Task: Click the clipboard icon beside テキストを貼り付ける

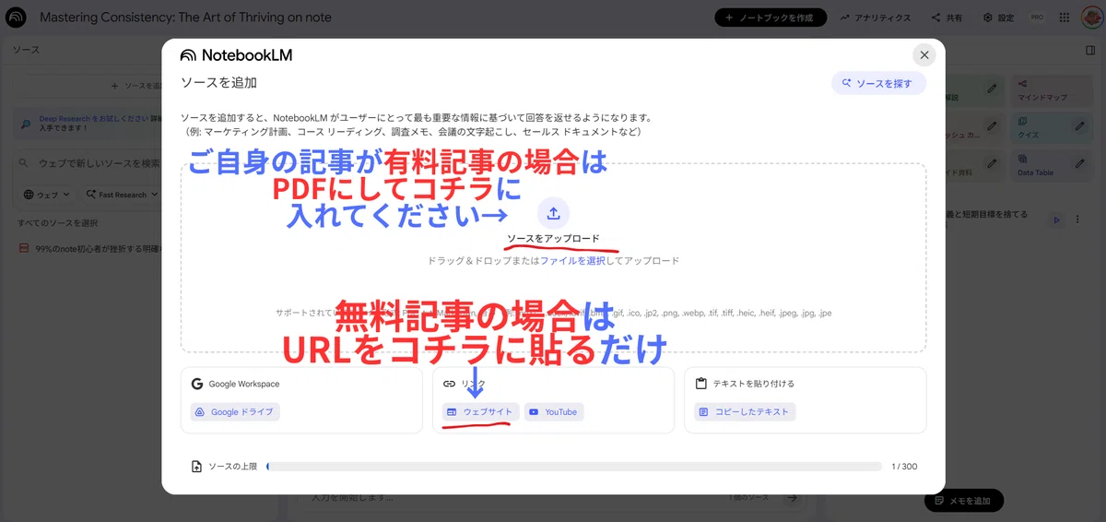Action: 701,384
